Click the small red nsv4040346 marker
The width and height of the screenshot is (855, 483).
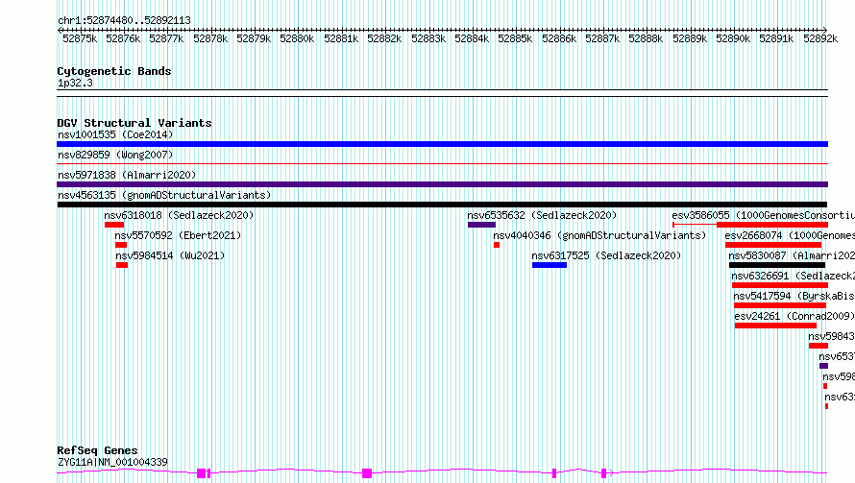pyautogui.click(x=497, y=245)
